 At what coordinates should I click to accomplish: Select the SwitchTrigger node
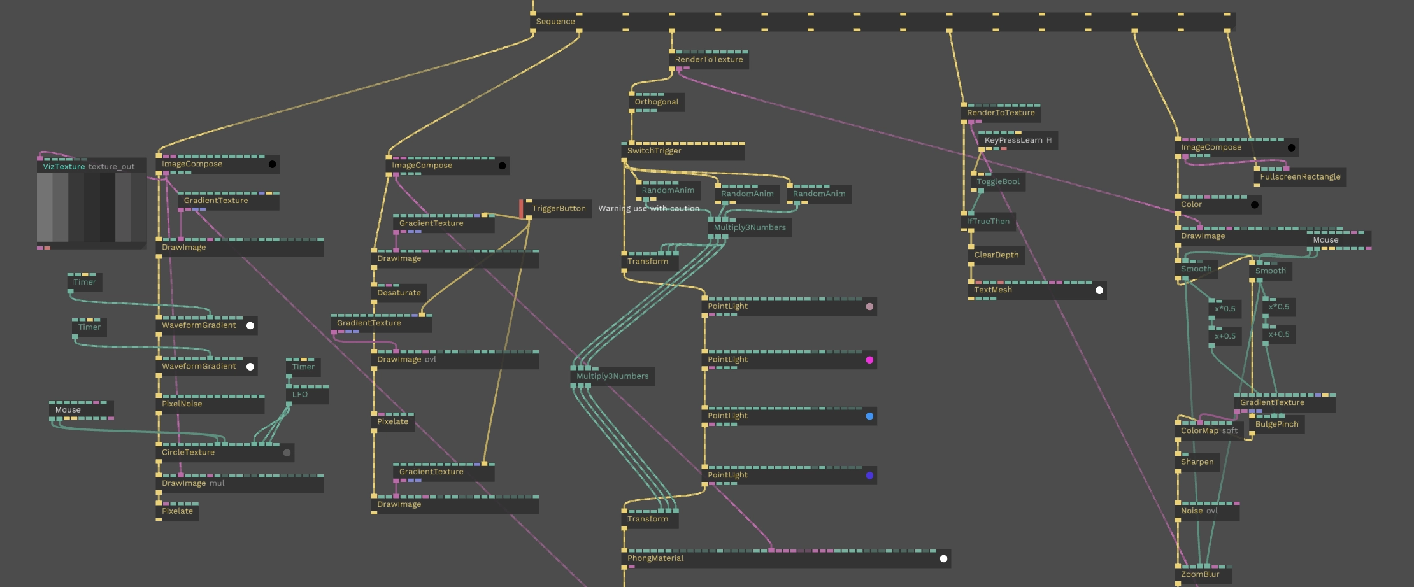coord(653,152)
